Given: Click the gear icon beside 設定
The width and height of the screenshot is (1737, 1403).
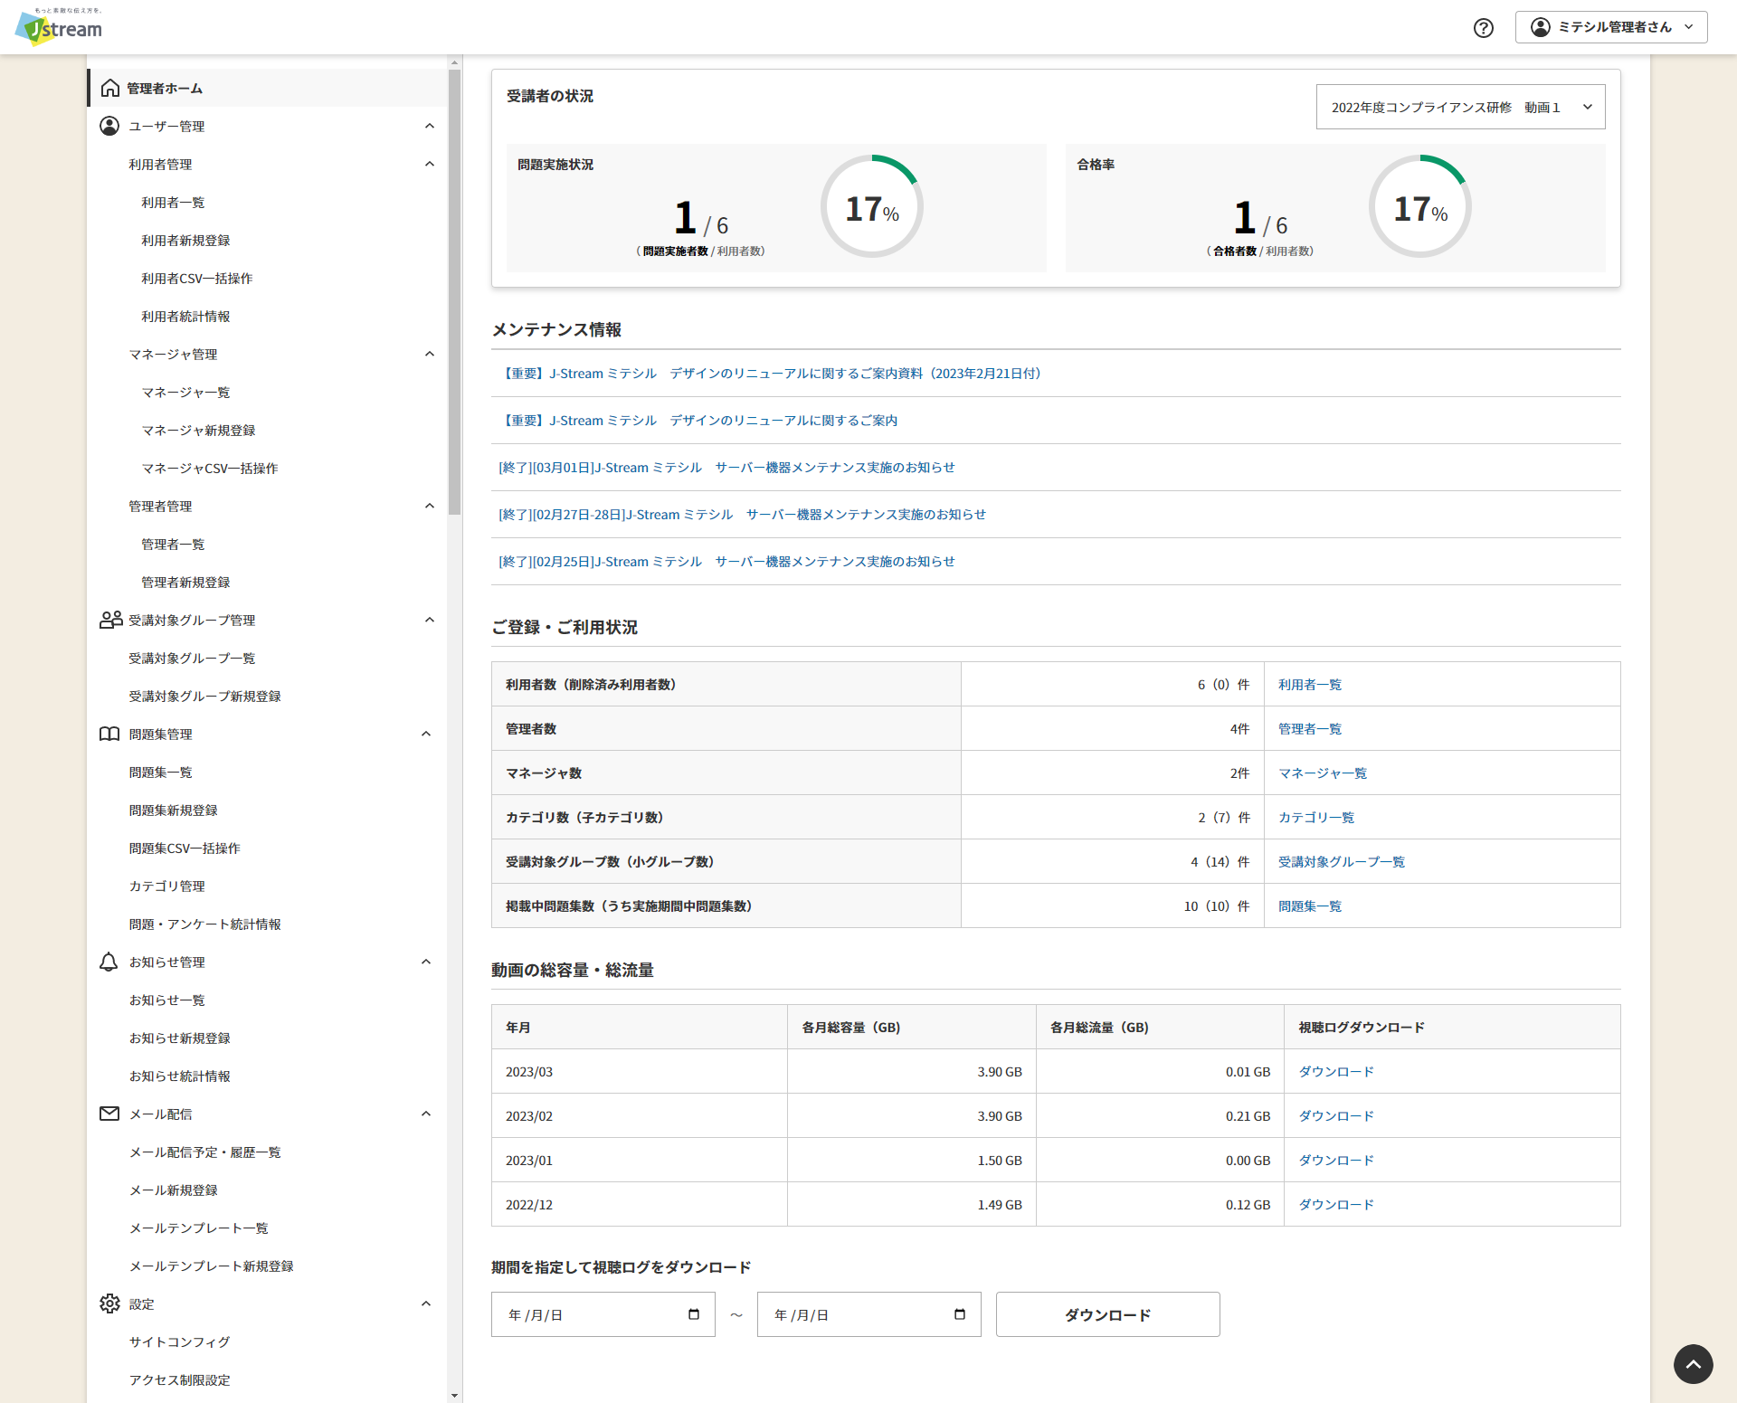Looking at the screenshot, I should (109, 1303).
